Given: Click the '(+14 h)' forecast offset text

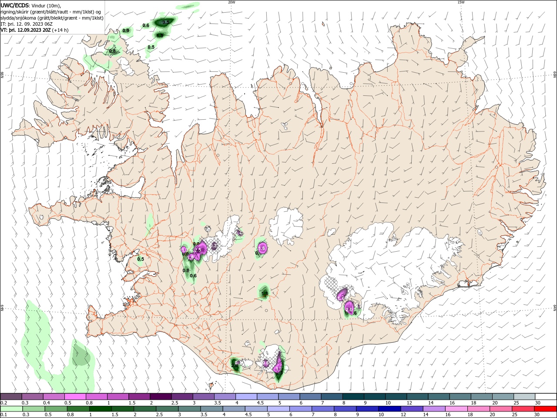Looking at the screenshot, I should tap(60, 30).
